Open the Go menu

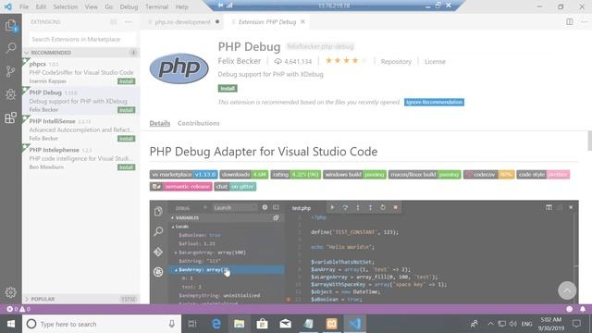tap(109, 6)
